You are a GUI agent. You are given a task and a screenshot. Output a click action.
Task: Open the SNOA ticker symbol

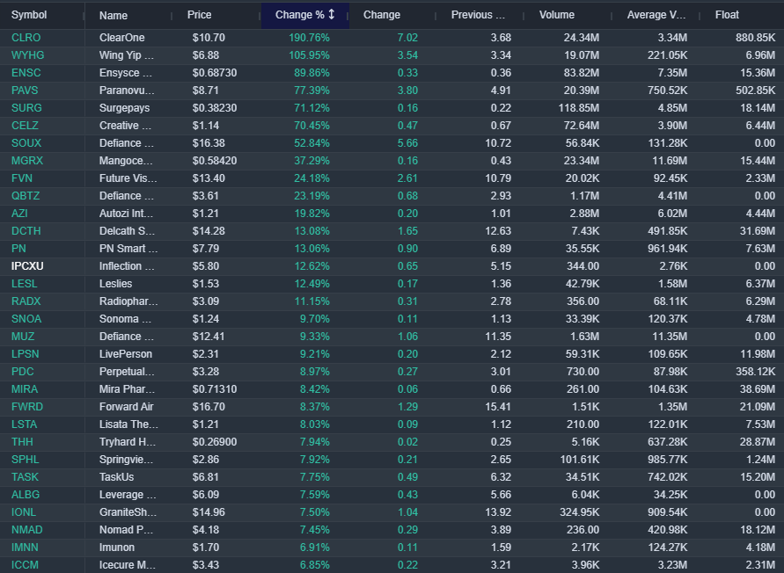point(26,319)
